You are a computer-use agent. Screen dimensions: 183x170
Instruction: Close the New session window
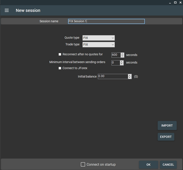180,2
